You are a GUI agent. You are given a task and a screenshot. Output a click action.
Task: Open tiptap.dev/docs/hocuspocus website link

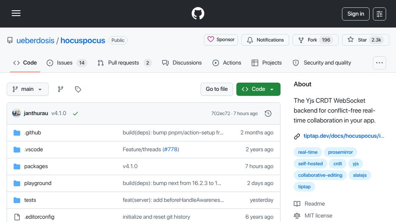(344, 136)
